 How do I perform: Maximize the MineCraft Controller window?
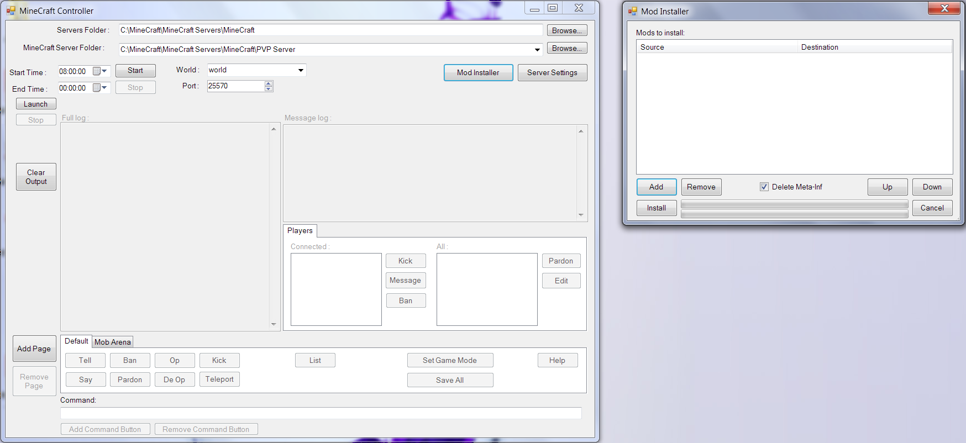(553, 8)
